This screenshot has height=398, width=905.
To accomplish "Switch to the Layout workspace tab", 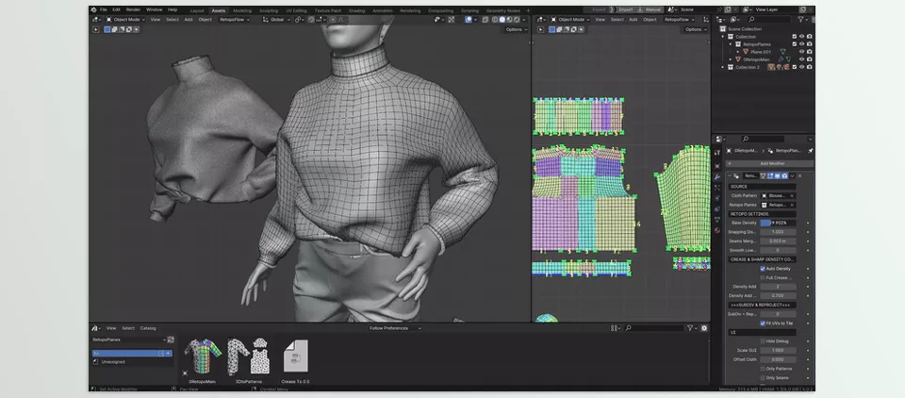I will (x=197, y=10).
